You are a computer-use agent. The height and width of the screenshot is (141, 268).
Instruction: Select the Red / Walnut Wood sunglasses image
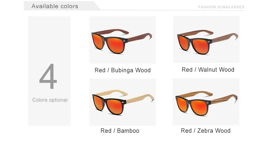(206, 40)
